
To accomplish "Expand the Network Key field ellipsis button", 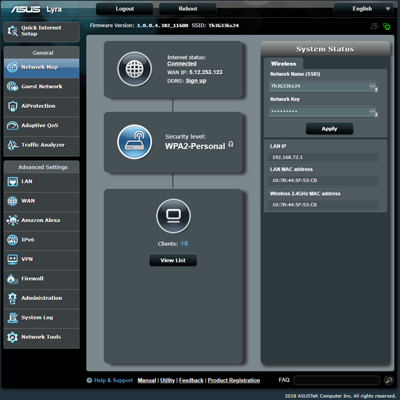I will (x=372, y=111).
